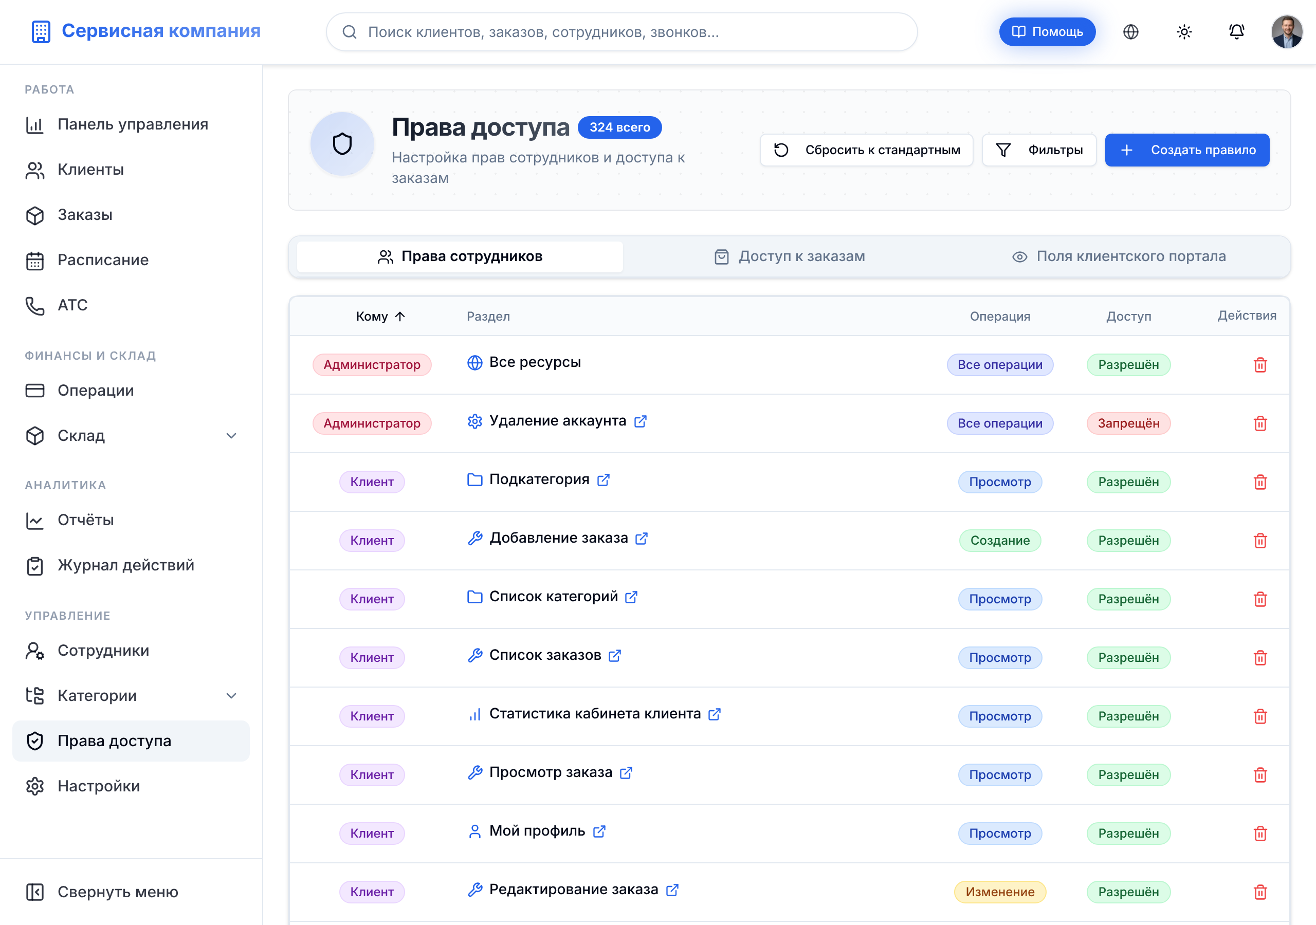The height and width of the screenshot is (925, 1316).
Task: Click the 324 всего count badge
Action: click(x=619, y=127)
